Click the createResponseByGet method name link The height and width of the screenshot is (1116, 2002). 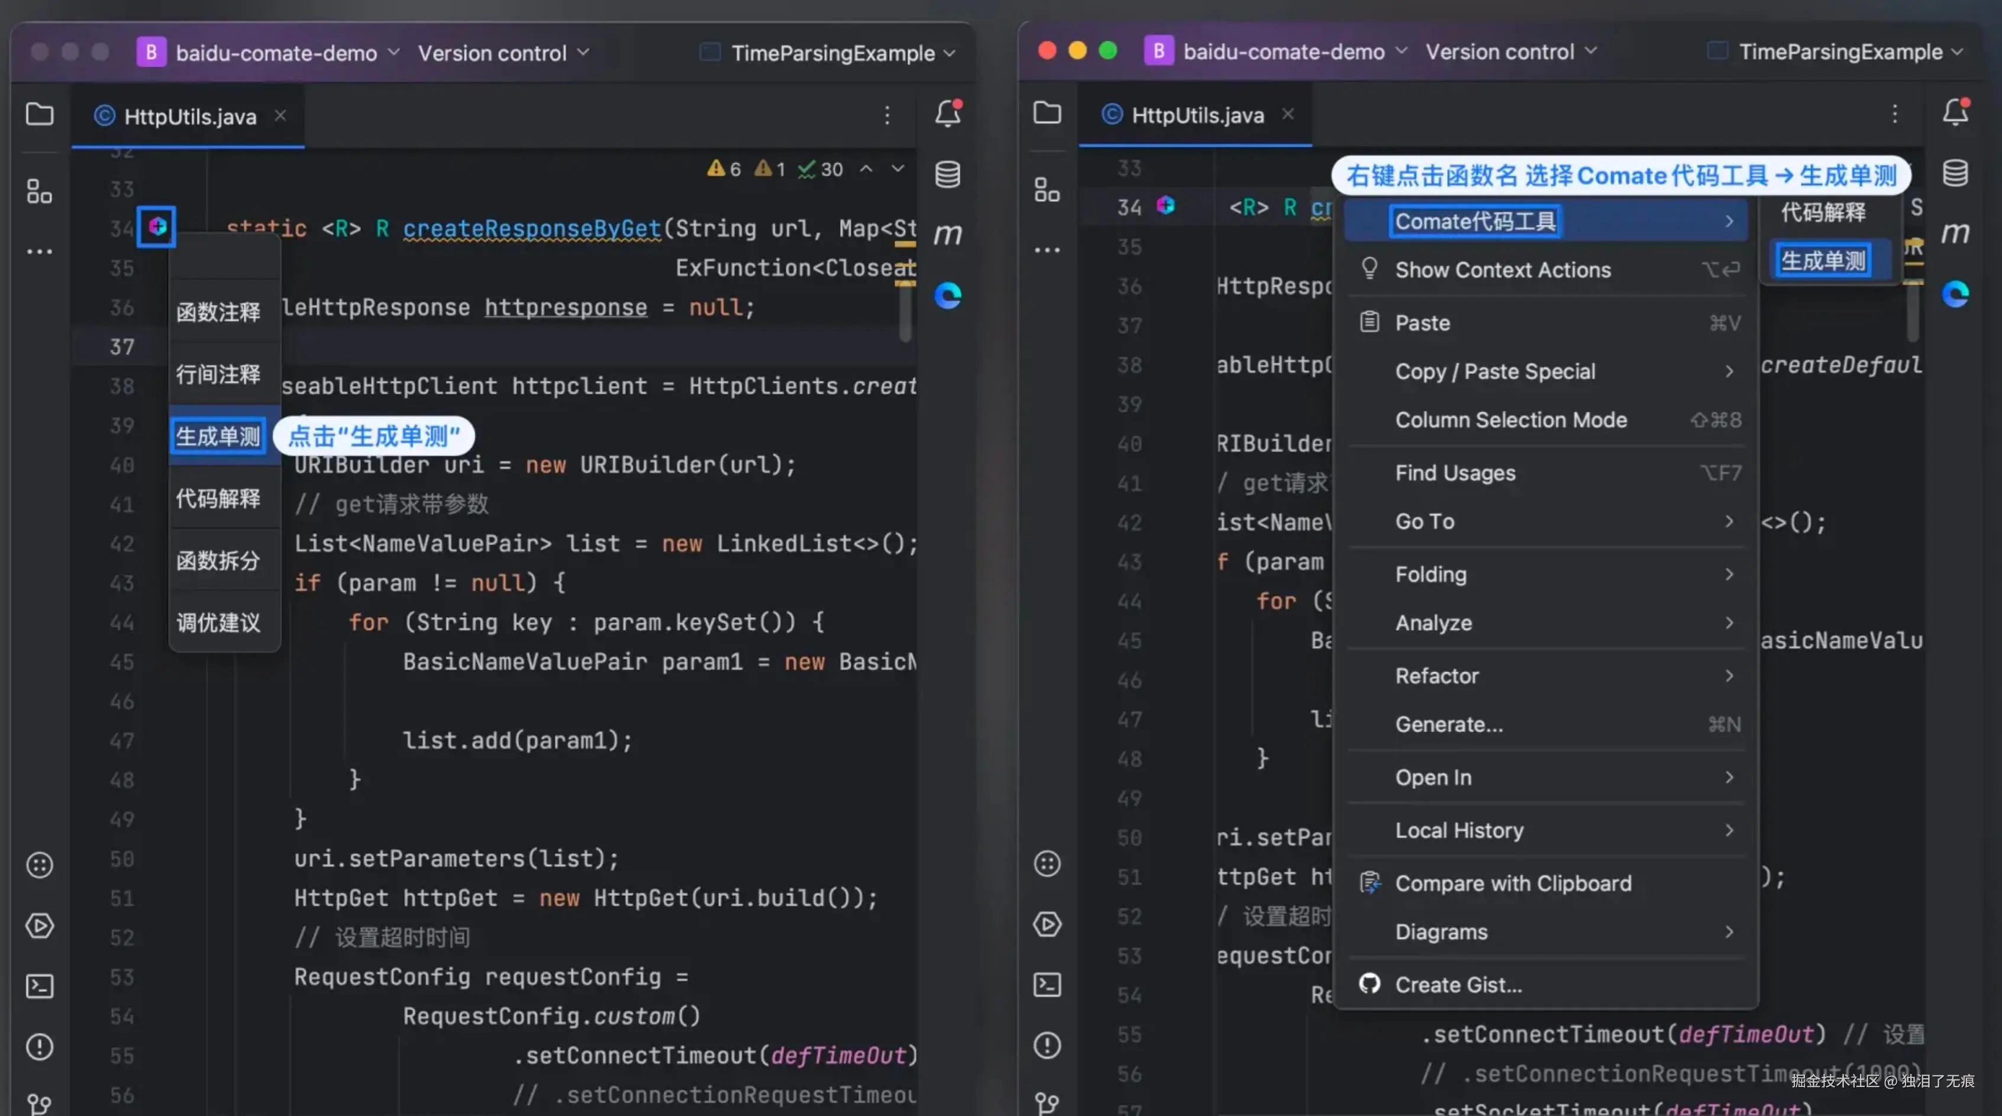[x=532, y=228]
